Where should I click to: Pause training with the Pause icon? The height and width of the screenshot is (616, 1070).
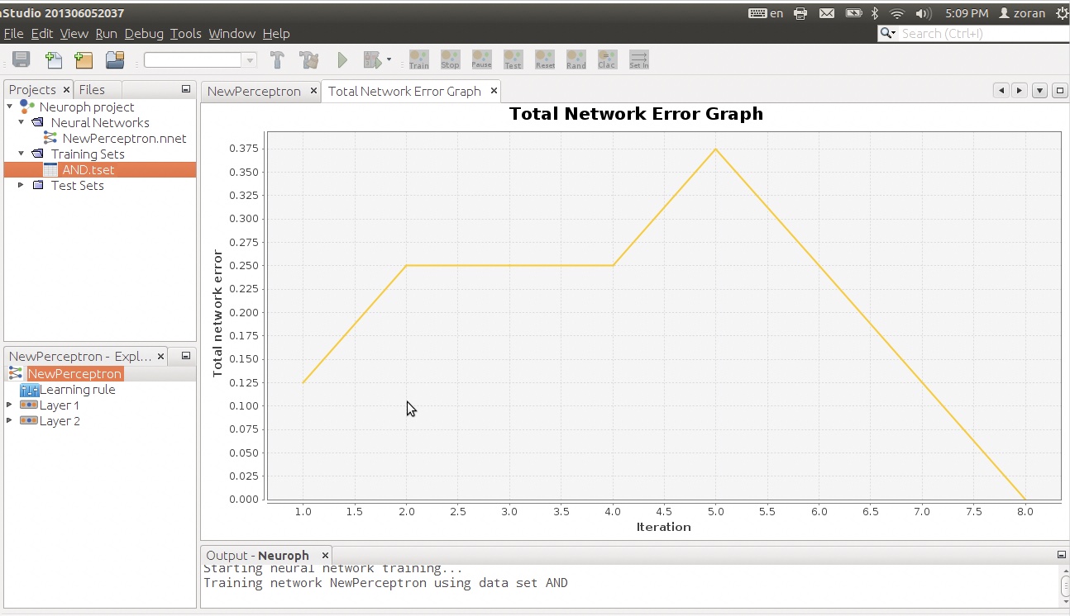pos(481,59)
